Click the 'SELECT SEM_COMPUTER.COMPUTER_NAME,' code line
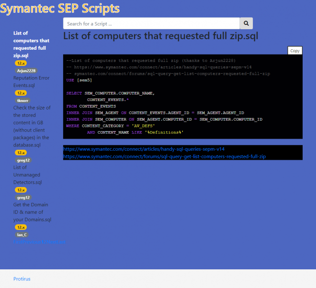 [110, 93]
